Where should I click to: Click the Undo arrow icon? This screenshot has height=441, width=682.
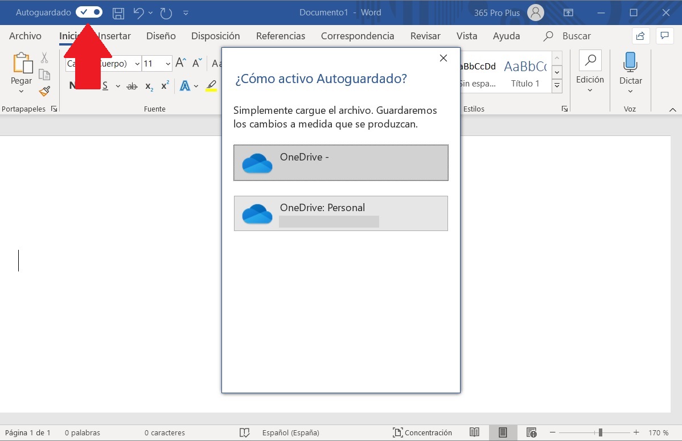(138, 13)
